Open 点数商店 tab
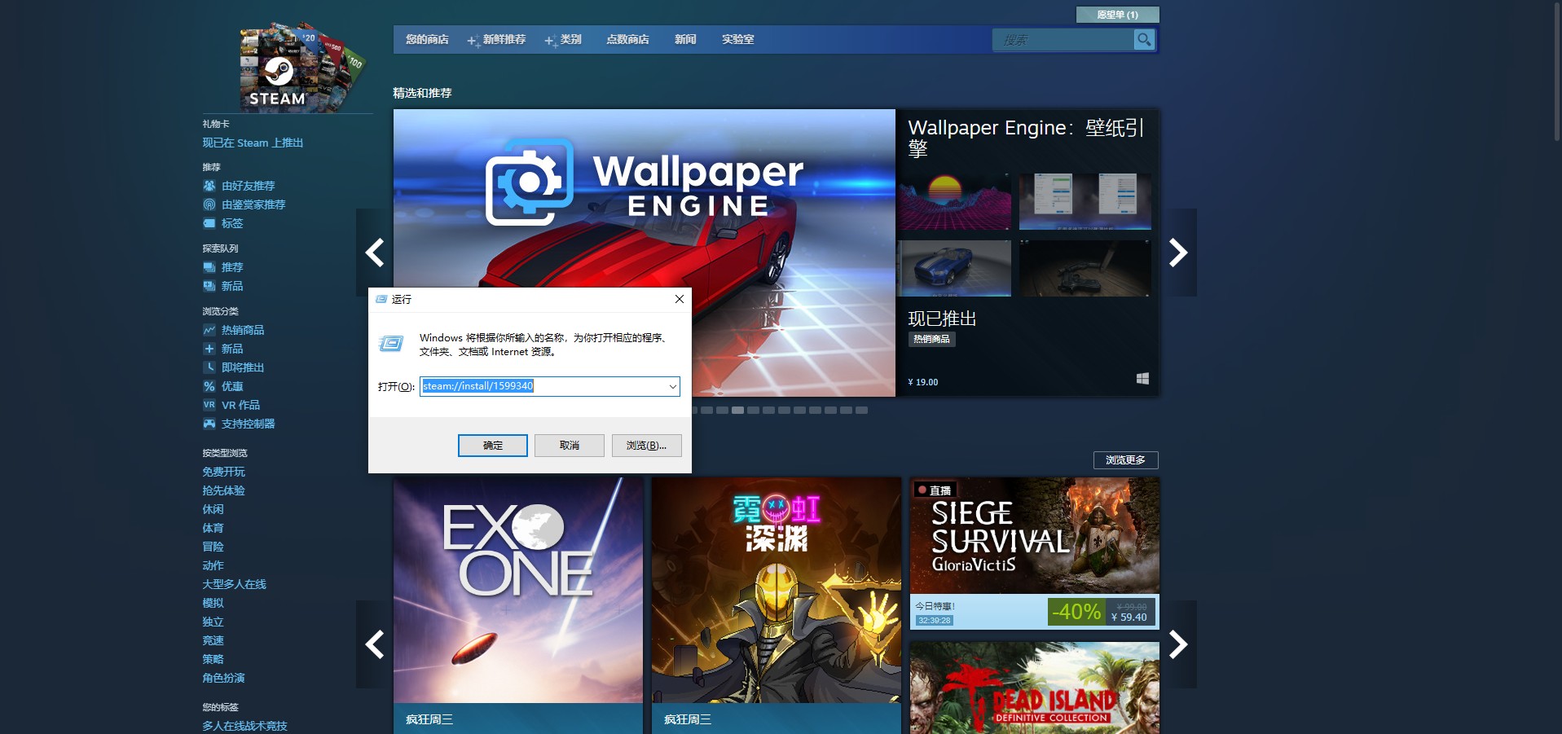This screenshot has width=1562, height=734. point(627,39)
